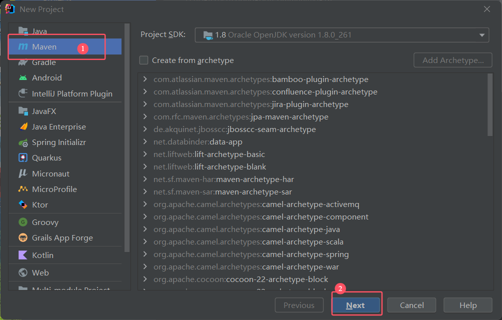Click the green Android robot icon
Viewport: 502px width, 320px height.
(23, 78)
